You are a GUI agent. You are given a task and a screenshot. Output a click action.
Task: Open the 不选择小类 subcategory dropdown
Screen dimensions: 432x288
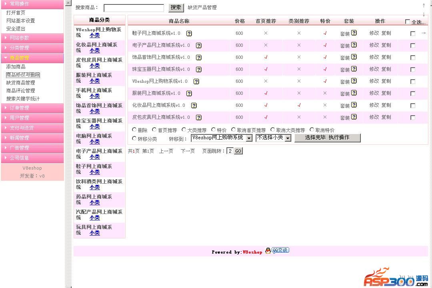coord(273,138)
